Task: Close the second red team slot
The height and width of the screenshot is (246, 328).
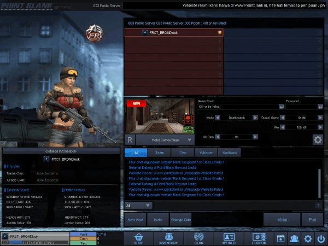Action: click(220, 41)
